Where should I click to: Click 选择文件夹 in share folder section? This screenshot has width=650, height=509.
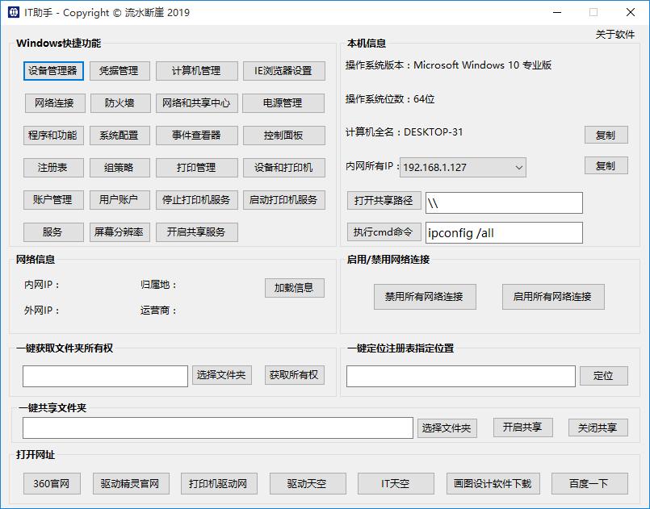[x=447, y=428]
